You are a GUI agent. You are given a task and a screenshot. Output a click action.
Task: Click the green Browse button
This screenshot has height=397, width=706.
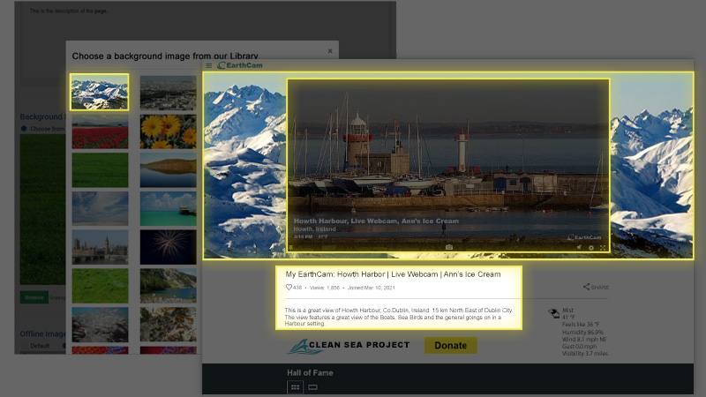tap(34, 297)
